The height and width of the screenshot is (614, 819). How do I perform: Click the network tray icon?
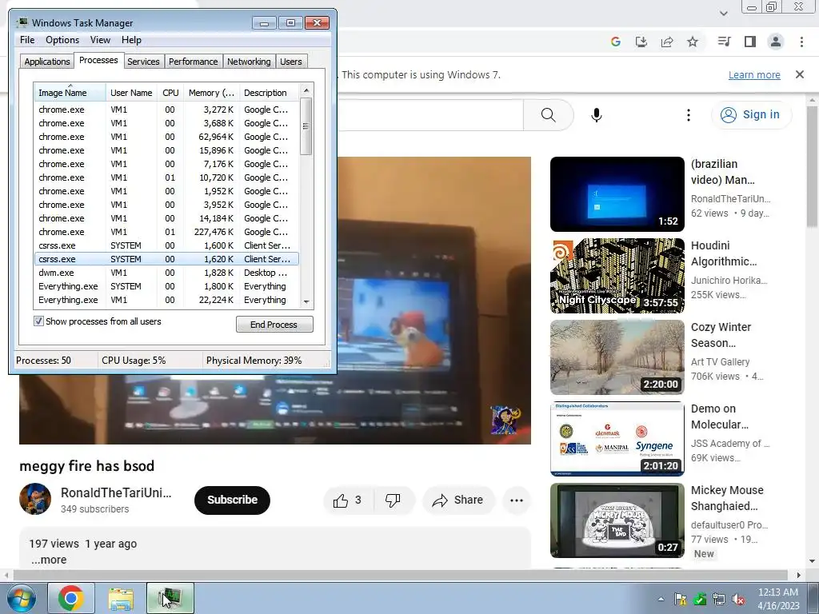(719, 599)
